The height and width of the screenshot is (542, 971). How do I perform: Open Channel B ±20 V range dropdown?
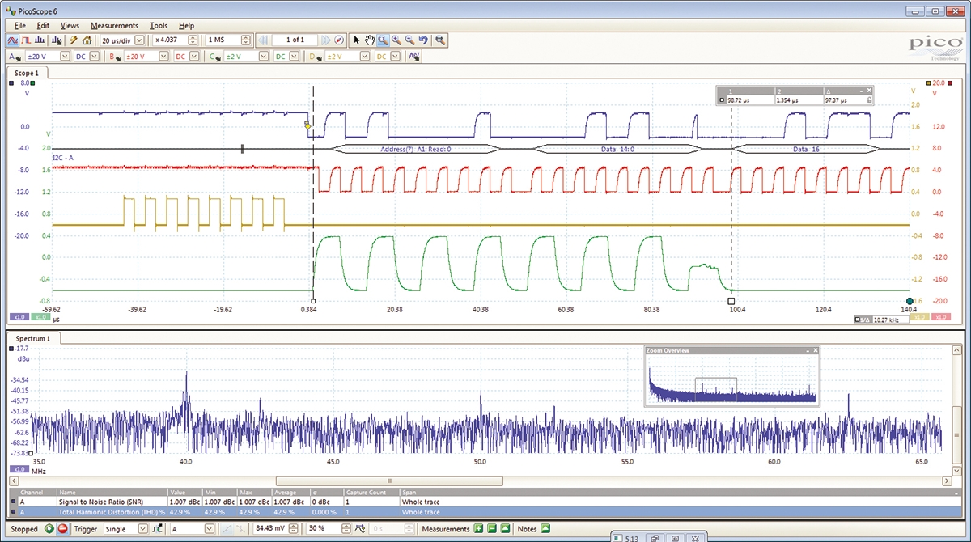pyautogui.click(x=164, y=57)
